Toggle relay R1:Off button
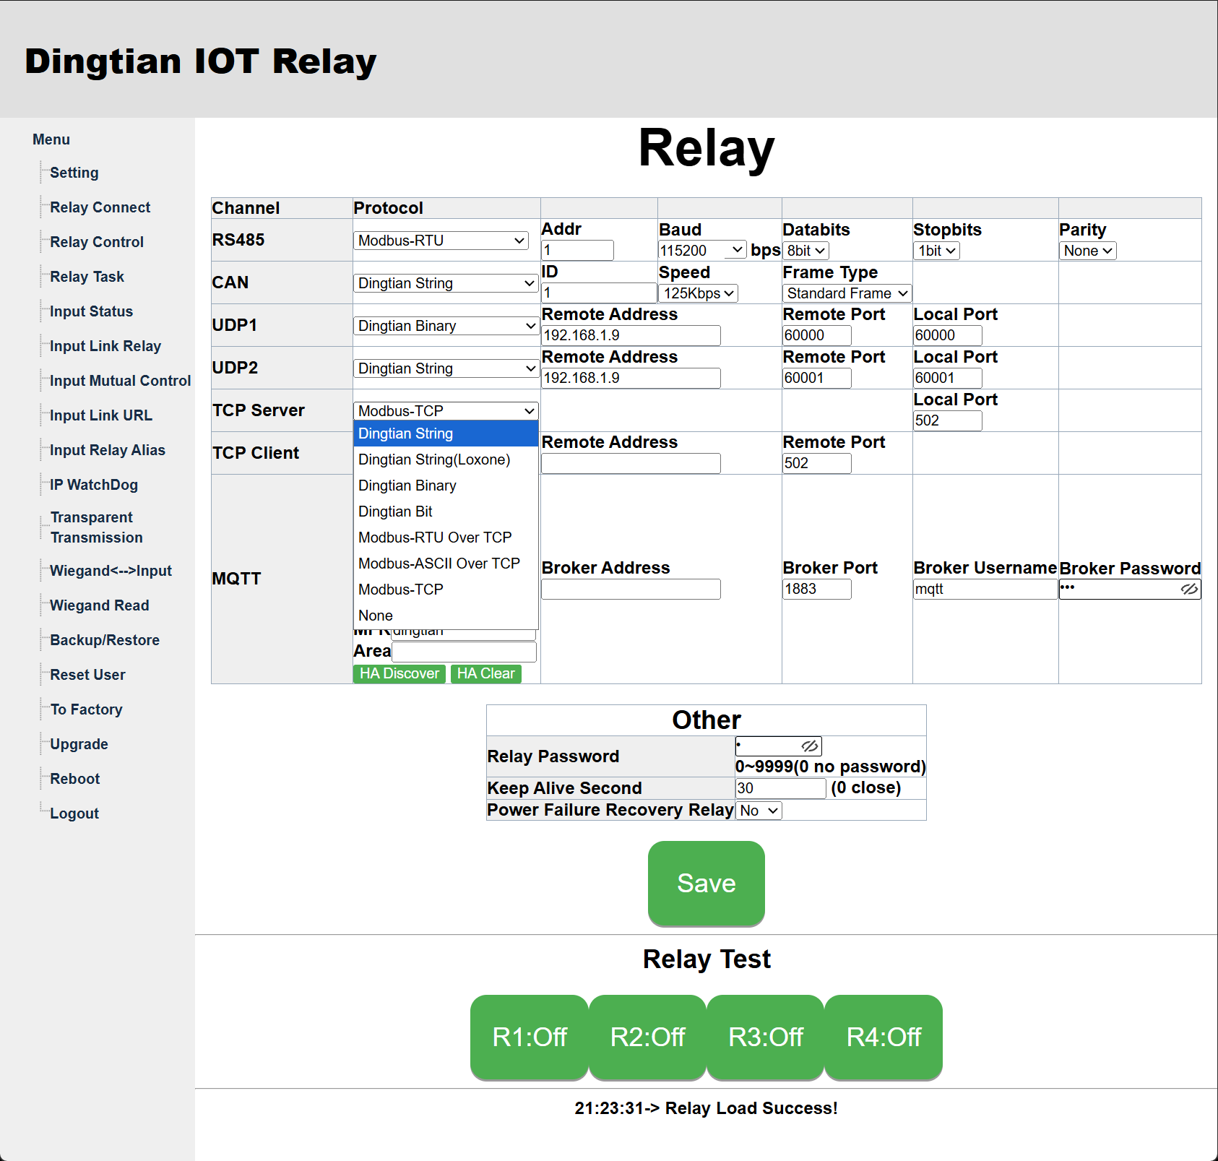 (x=530, y=1037)
